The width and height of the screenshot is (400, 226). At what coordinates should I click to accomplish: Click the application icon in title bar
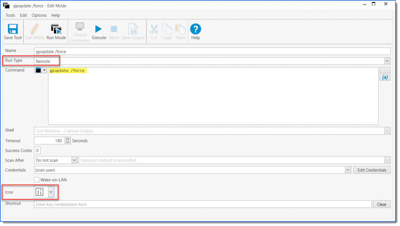[6, 5]
